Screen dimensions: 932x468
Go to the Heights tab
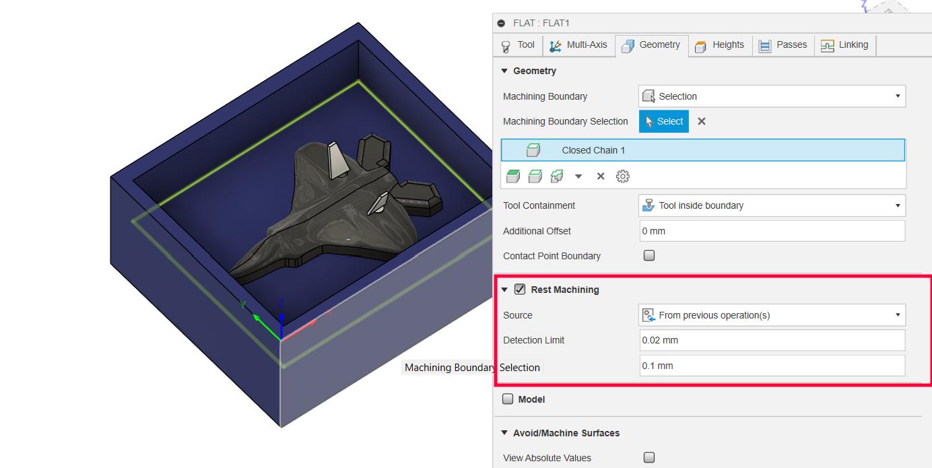720,45
